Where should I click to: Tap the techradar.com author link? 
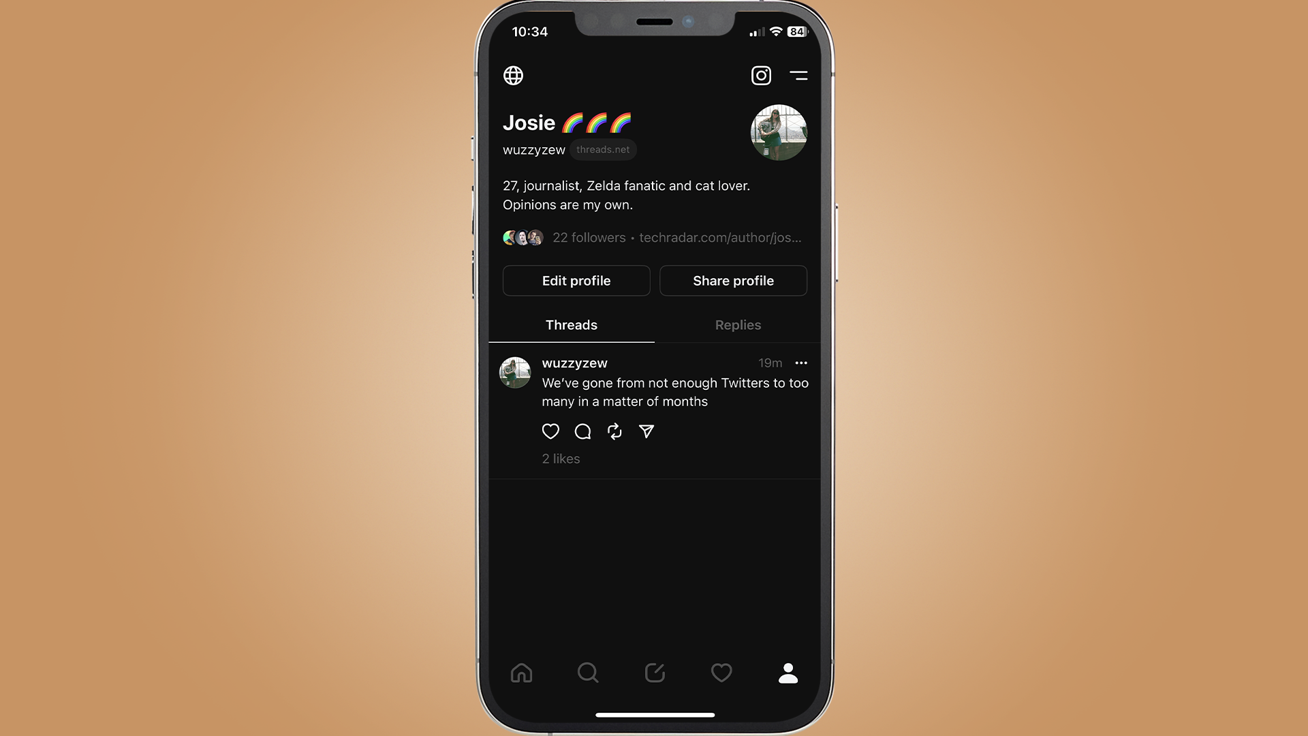pos(719,236)
